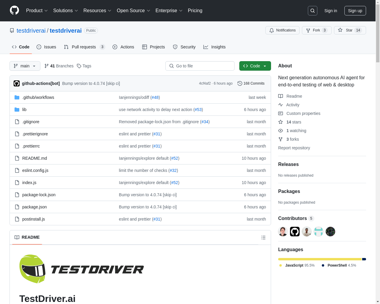This screenshot has width=380, height=304.
Task: Click the Readme book icon in About
Action: pyautogui.click(x=281, y=96)
